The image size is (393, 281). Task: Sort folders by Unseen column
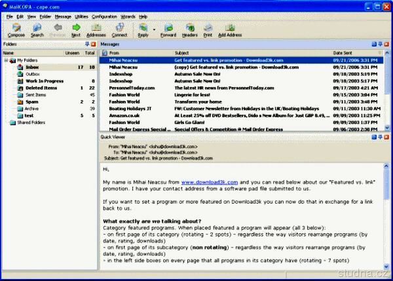click(72, 53)
